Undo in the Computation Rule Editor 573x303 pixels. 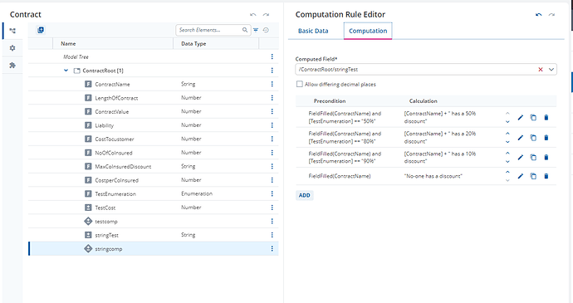(x=539, y=15)
